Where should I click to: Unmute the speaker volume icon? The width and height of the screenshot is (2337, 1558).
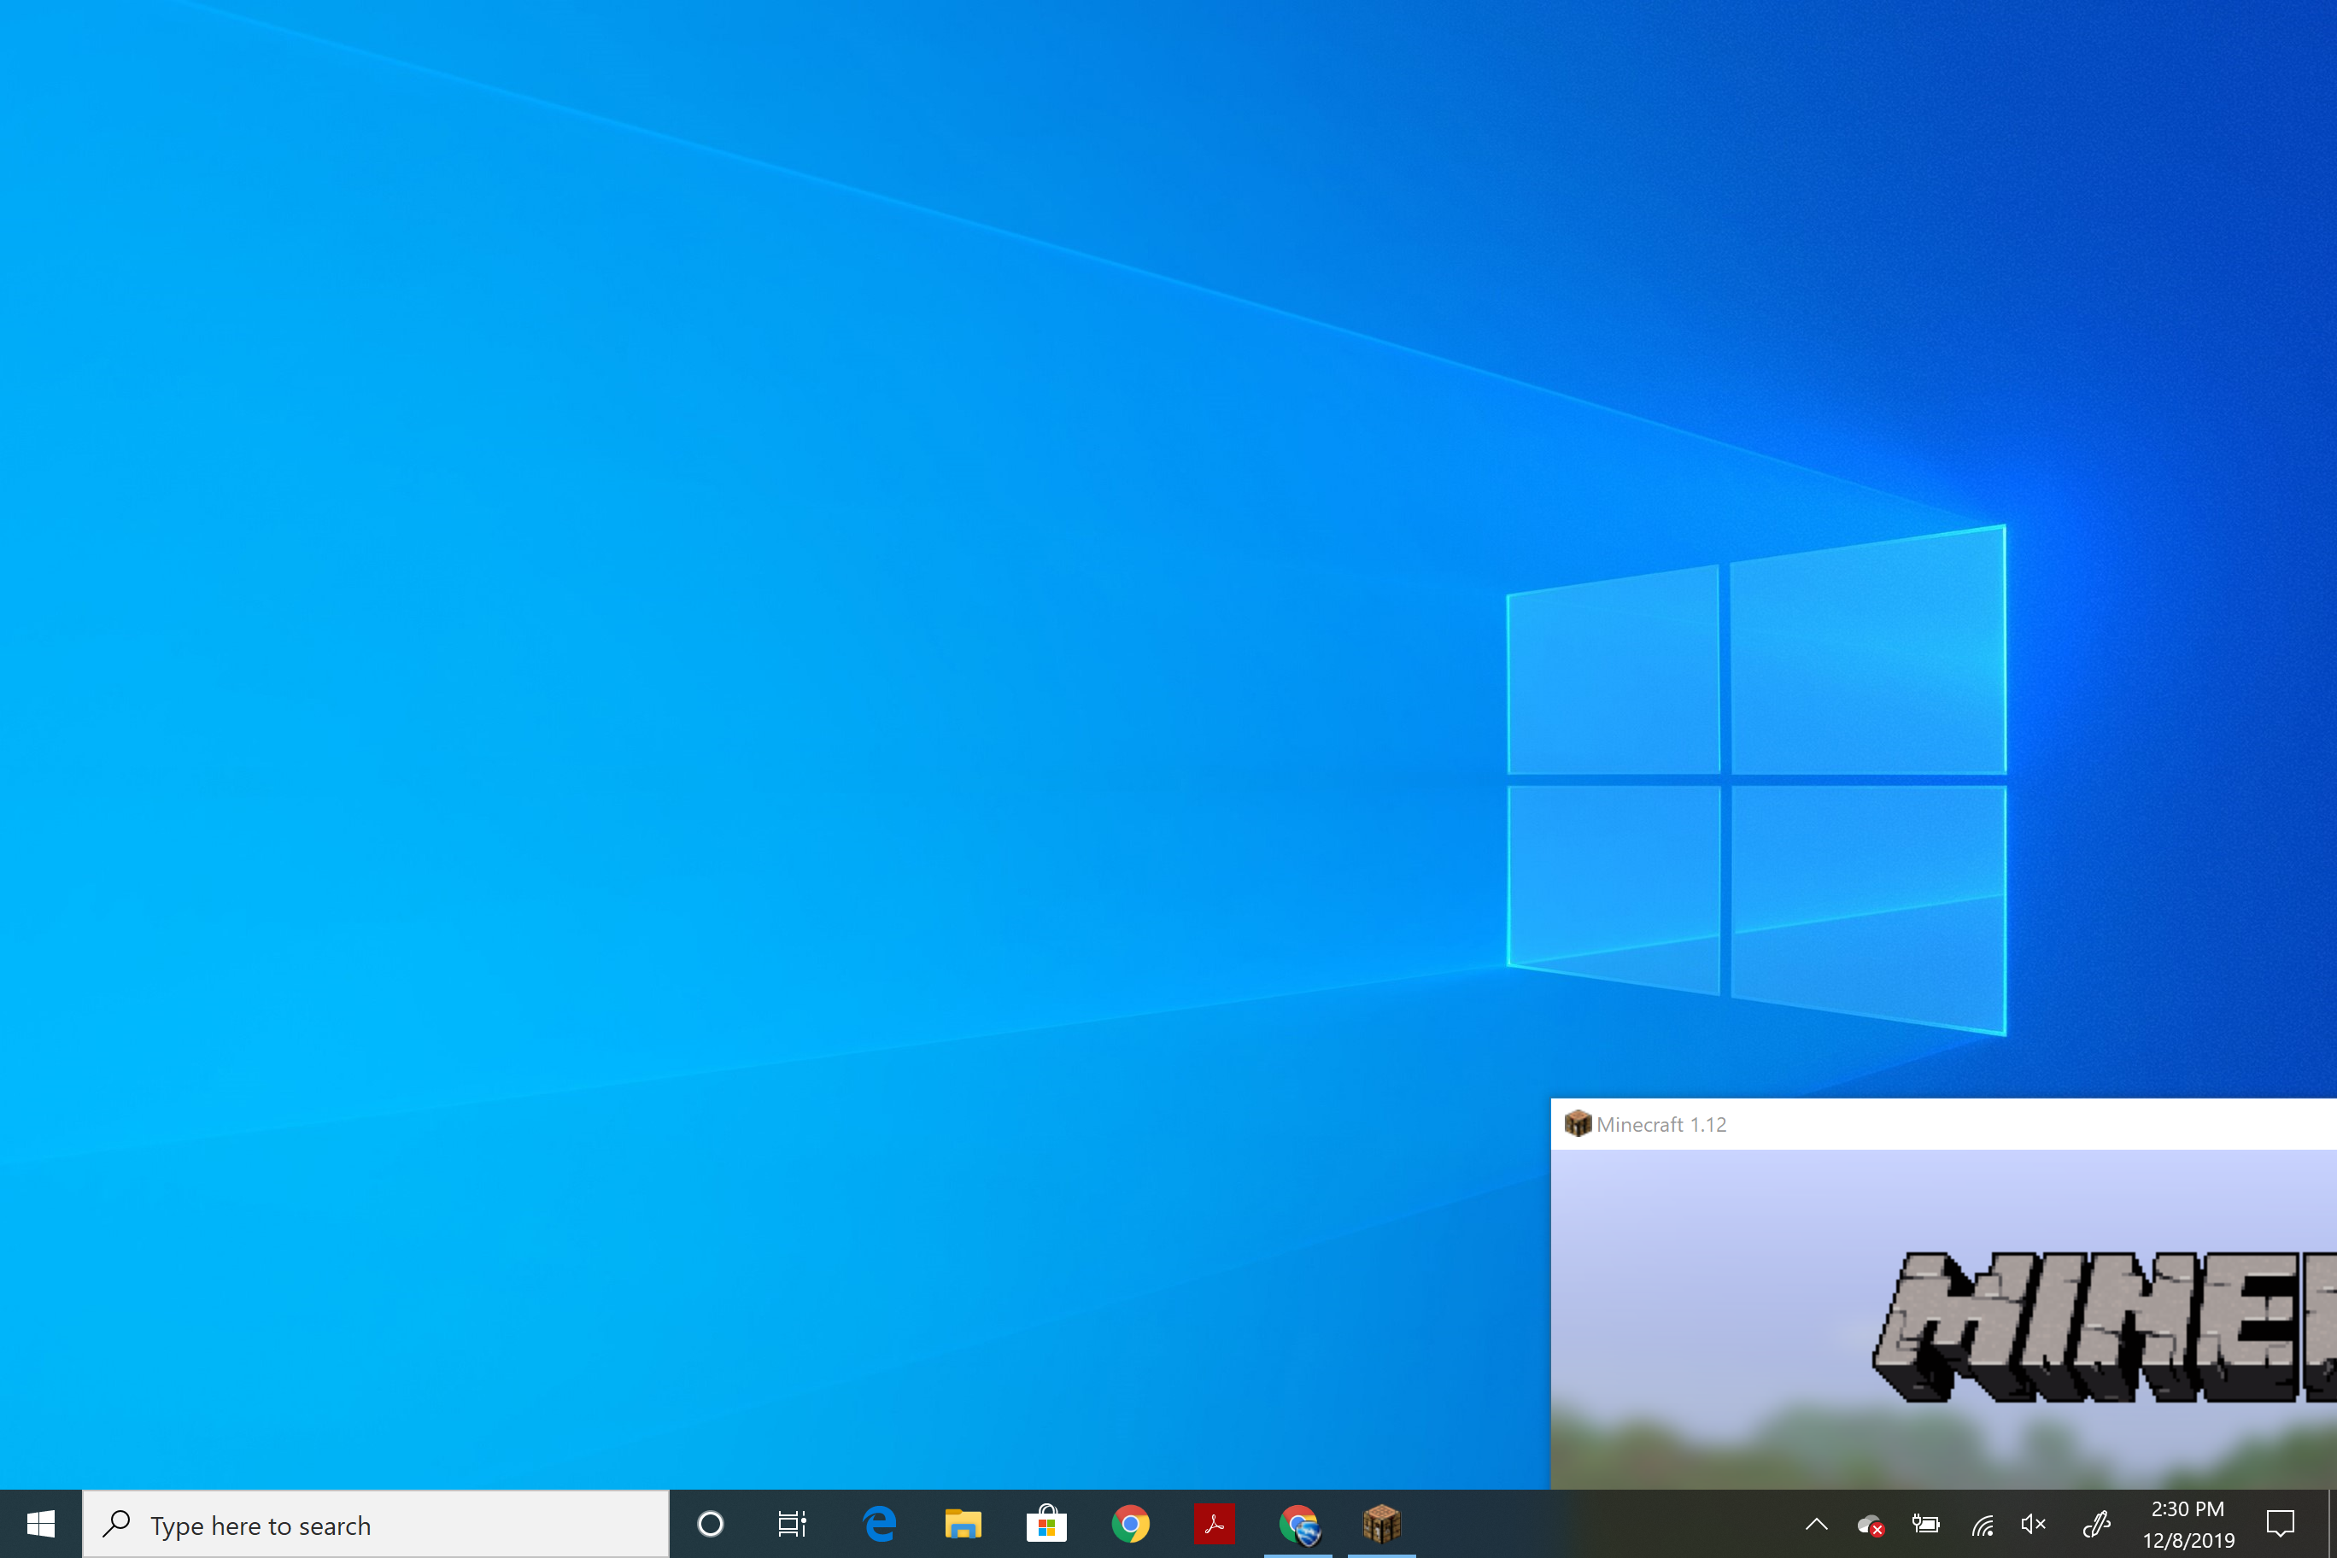tap(2034, 1523)
